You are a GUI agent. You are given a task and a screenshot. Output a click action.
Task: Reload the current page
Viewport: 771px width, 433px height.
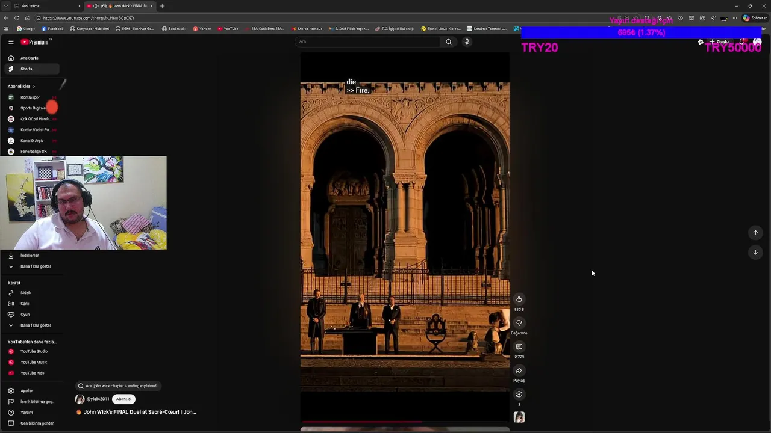(x=16, y=18)
